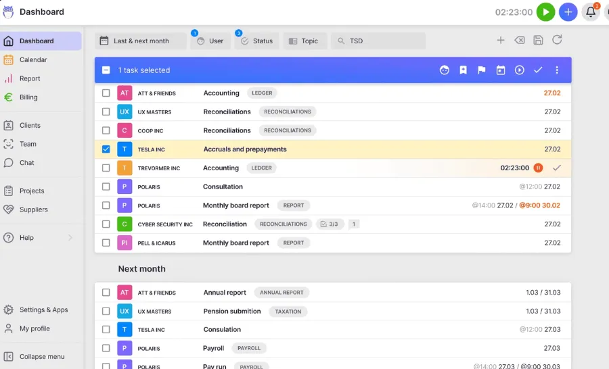
Task: Mark selected task done with checkmark icon
Action: point(538,70)
